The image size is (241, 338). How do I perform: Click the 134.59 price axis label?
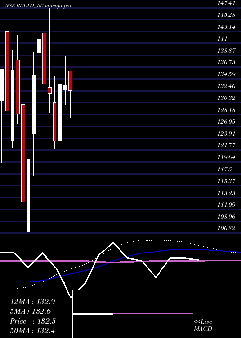coord(226,74)
